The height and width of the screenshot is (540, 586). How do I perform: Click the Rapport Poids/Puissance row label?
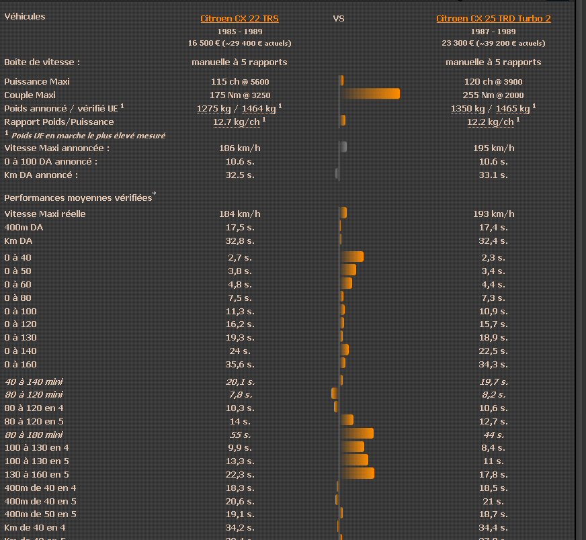pyautogui.click(x=59, y=122)
